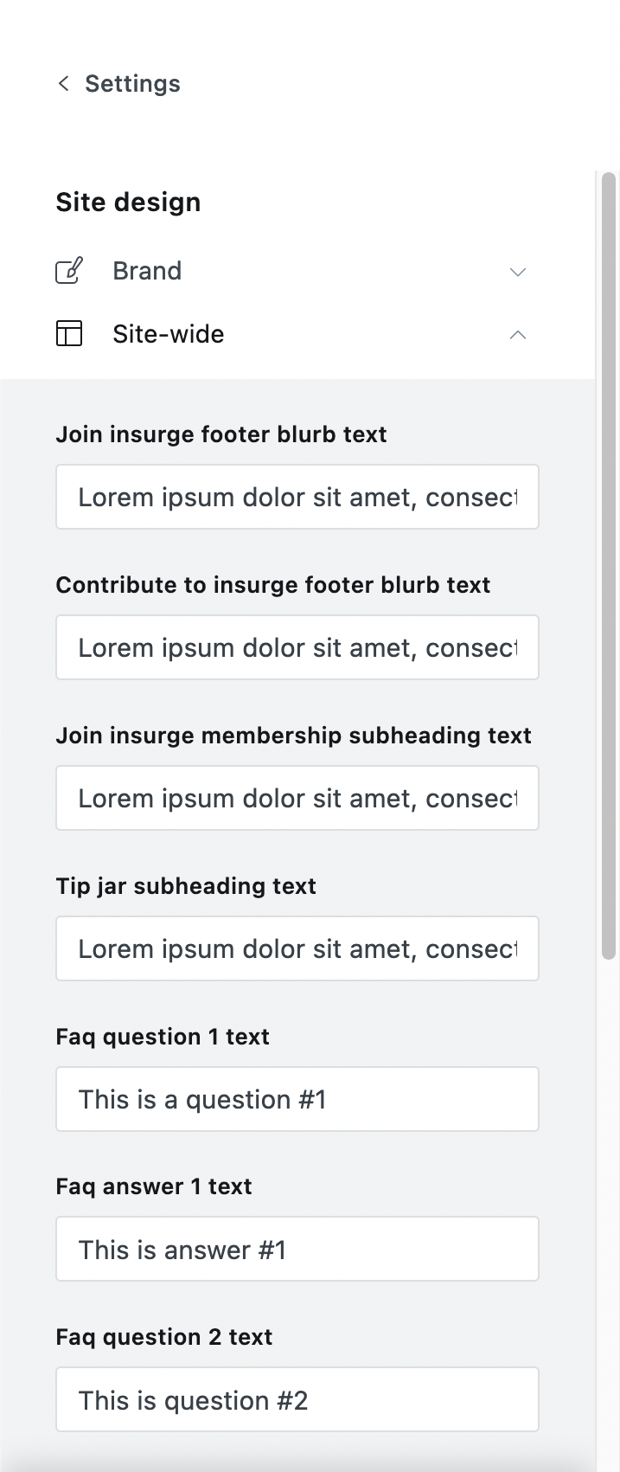Click the Faq question 1 text label
Screen dimensions: 620x1472
(163, 1037)
